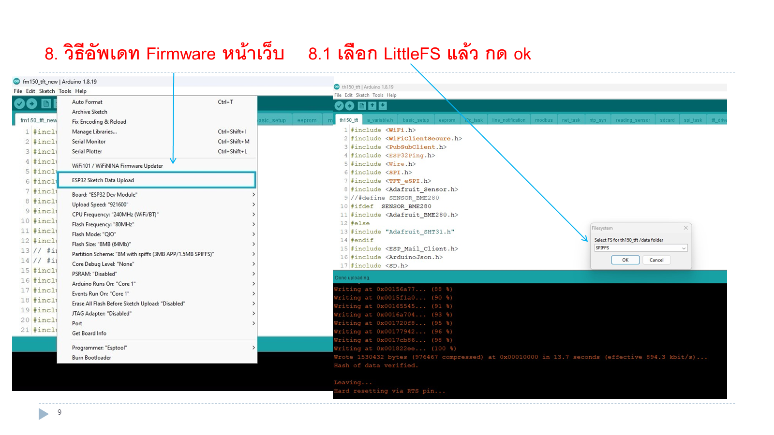
Task: Open Sketch menu in th150_tft window
Action: point(362,95)
